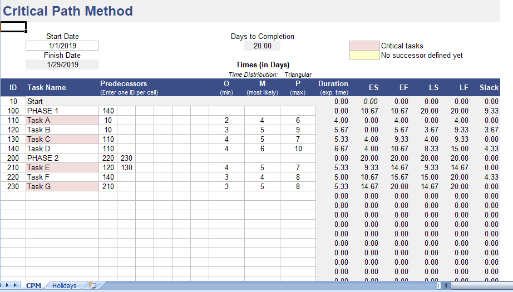Click the pink Critical tasks color swatch
This screenshot has height=292, width=513.
pyautogui.click(x=364, y=46)
